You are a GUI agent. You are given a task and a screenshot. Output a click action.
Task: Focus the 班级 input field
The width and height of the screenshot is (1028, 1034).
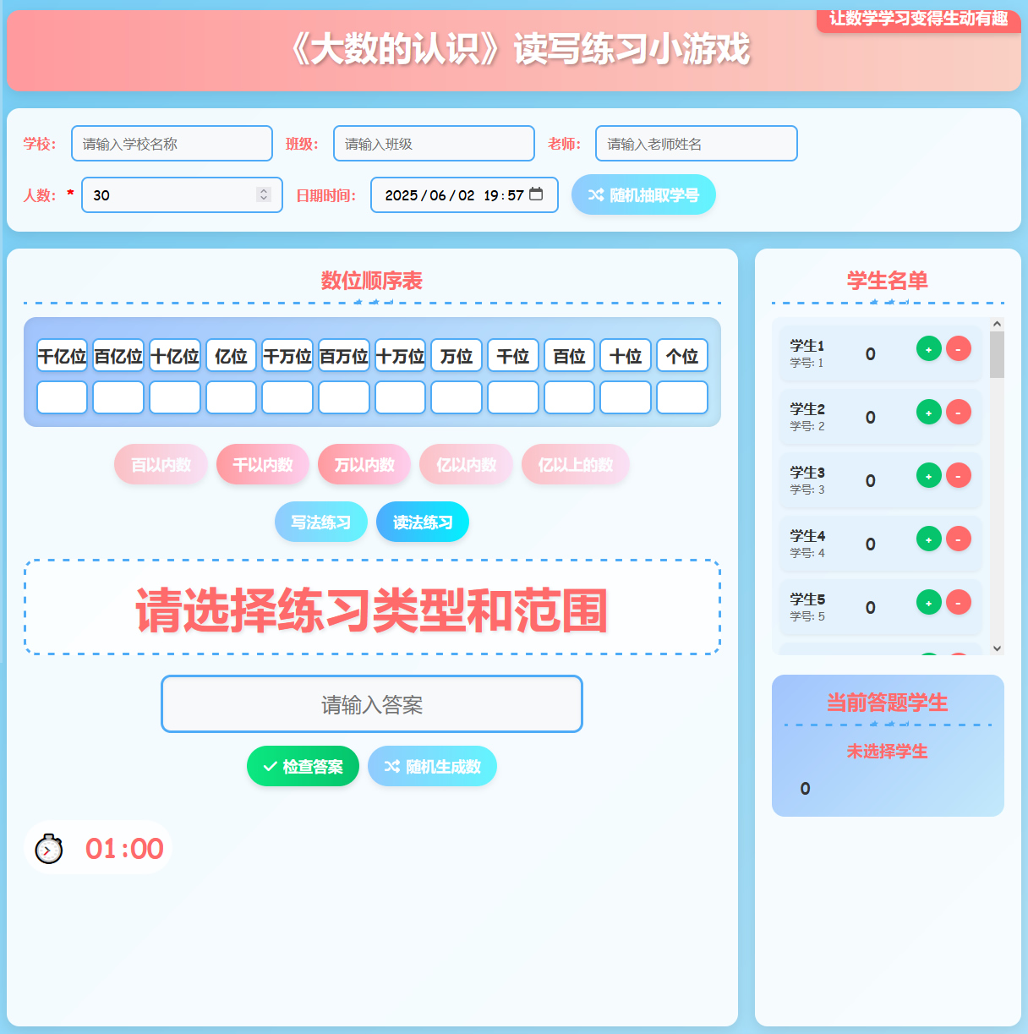(434, 143)
